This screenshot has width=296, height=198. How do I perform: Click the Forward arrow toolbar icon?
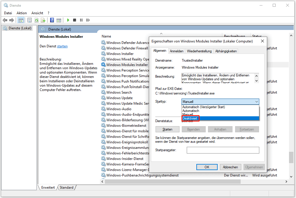coord(12,20)
